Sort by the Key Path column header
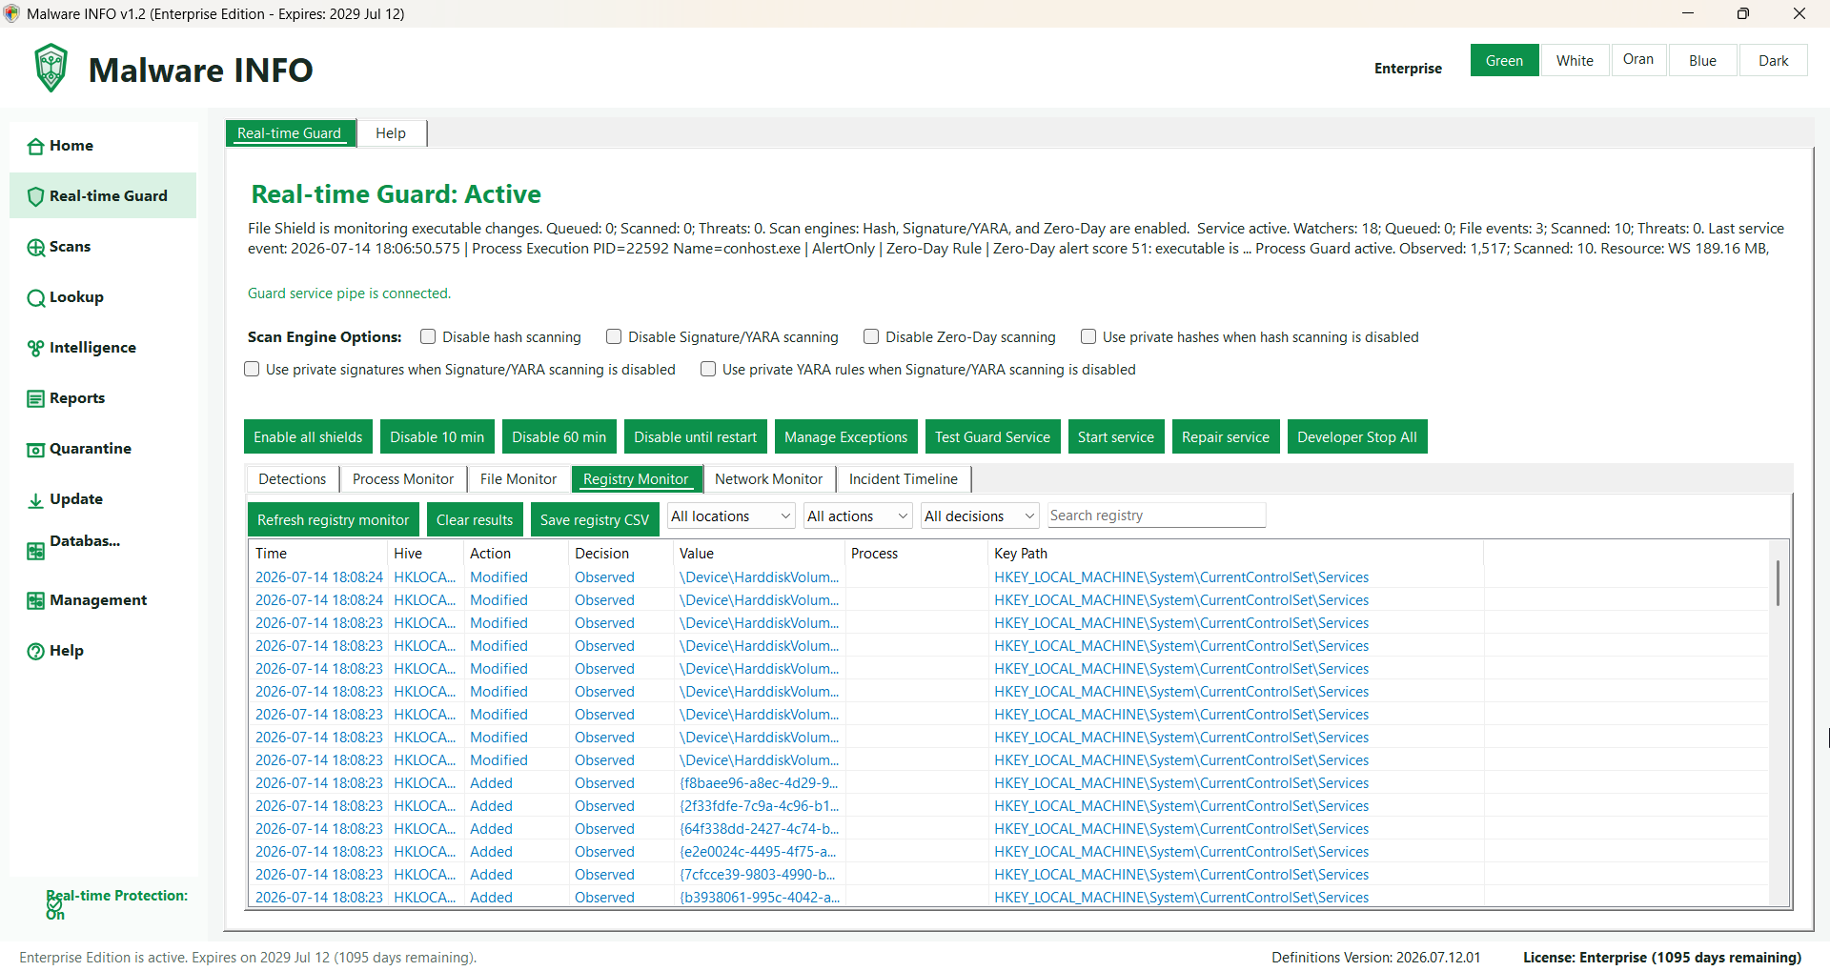This screenshot has width=1830, height=971. pos(1235,553)
